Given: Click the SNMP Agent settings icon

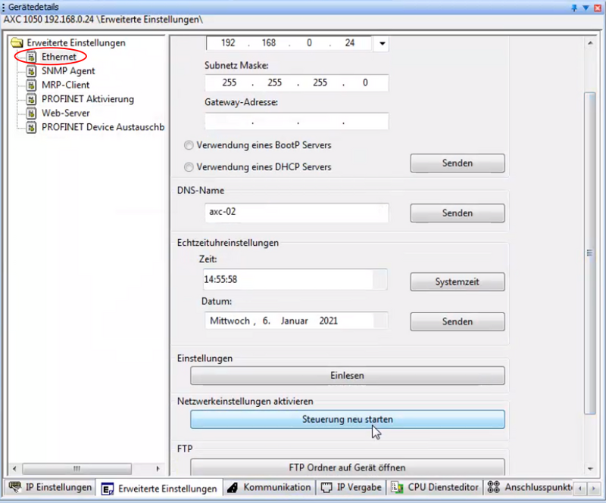Looking at the screenshot, I should [31, 71].
